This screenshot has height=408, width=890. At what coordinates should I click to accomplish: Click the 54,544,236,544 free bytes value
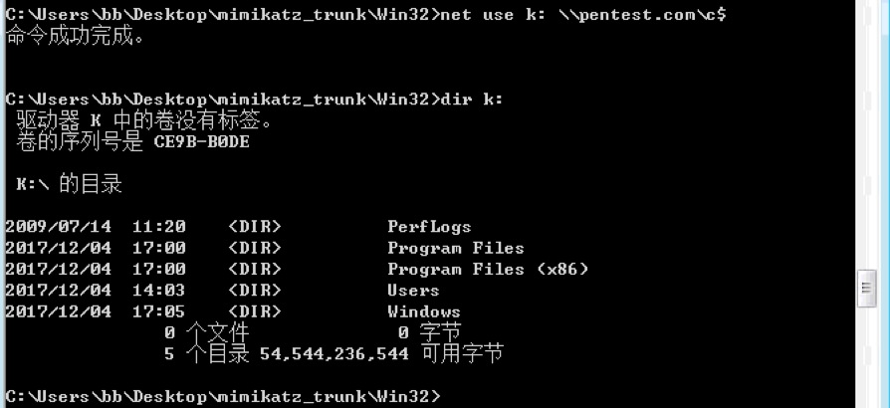pos(334,354)
